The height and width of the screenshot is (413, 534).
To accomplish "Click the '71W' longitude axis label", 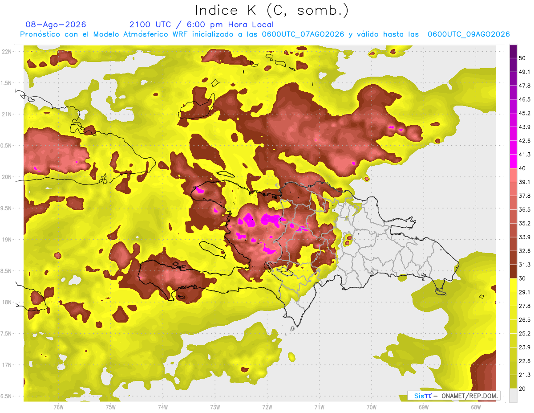I will [319, 407].
